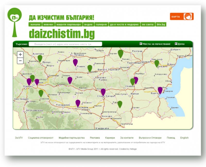Follow Социална отговорност footer link
The image size is (206, 167).
(x=41, y=138)
